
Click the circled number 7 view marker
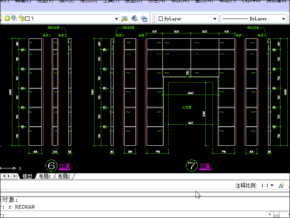coord(191,166)
